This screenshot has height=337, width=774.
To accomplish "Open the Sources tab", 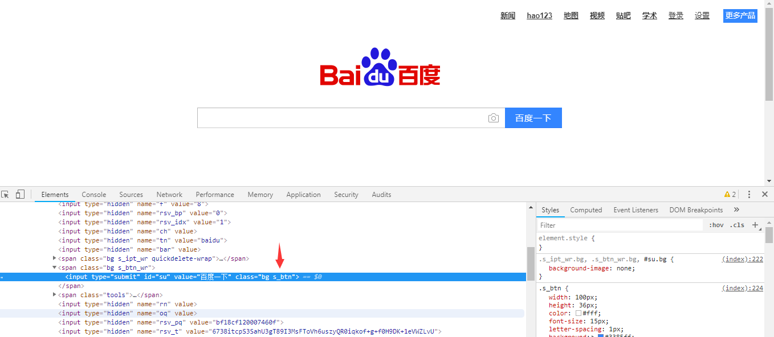I will pos(131,194).
